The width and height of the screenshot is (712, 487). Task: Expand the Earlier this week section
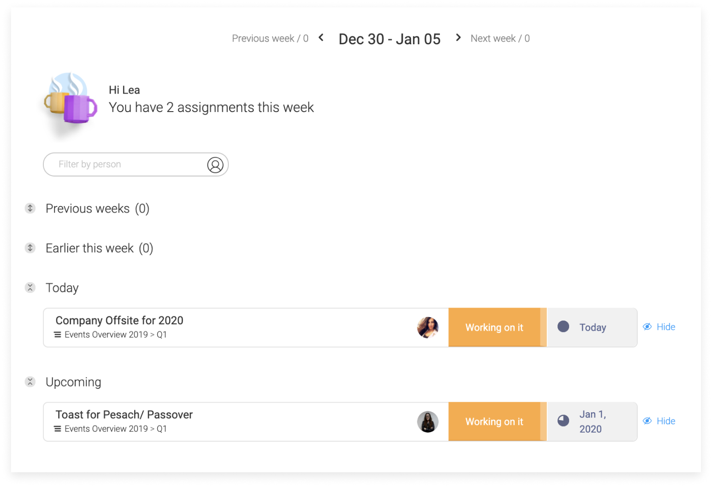click(x=30, y=248)
